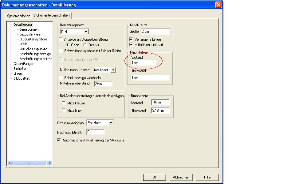The width and height of the screenshot is (295, 184).
Task: Select Detaillierung in the tree
Action: [x=23, y=24]
